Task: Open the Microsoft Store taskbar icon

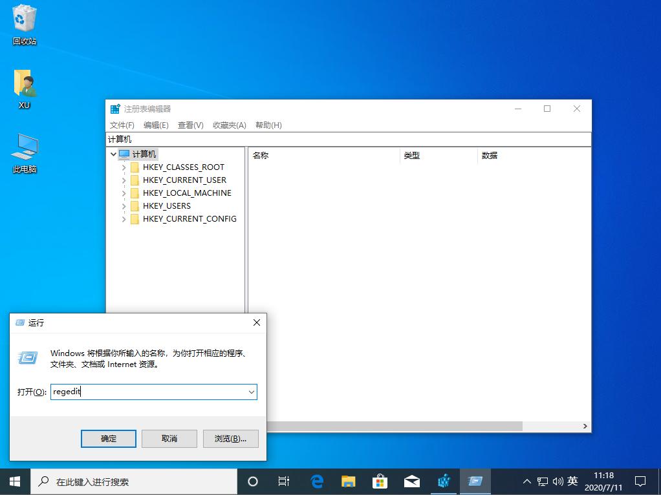Action: (380, 481)
